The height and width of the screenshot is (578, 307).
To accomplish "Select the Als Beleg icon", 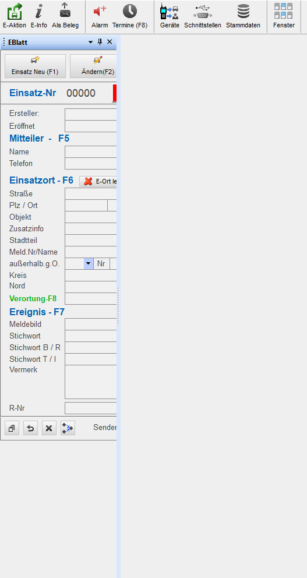I will (65, 11).
